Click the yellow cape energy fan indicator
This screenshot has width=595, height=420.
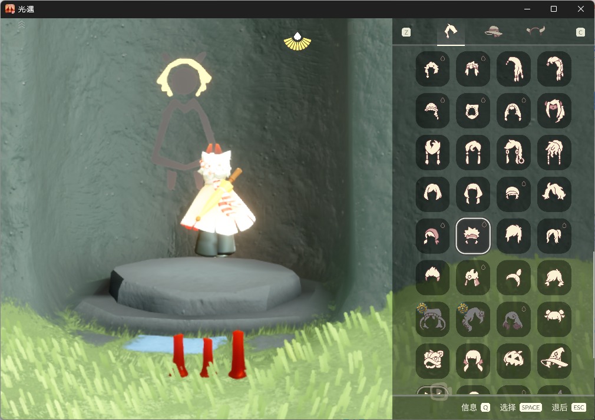297,41
